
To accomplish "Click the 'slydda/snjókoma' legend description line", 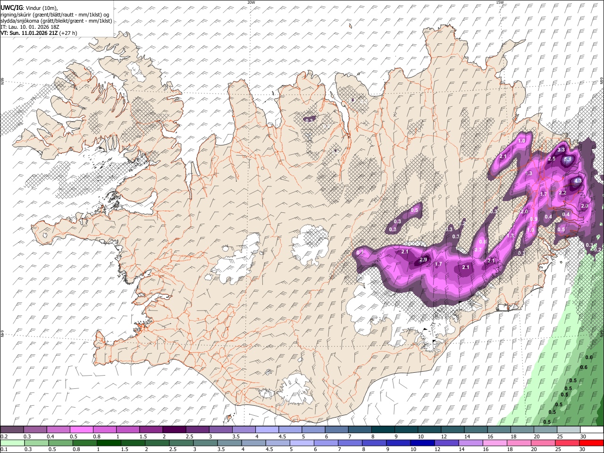I will pos(56,21).
